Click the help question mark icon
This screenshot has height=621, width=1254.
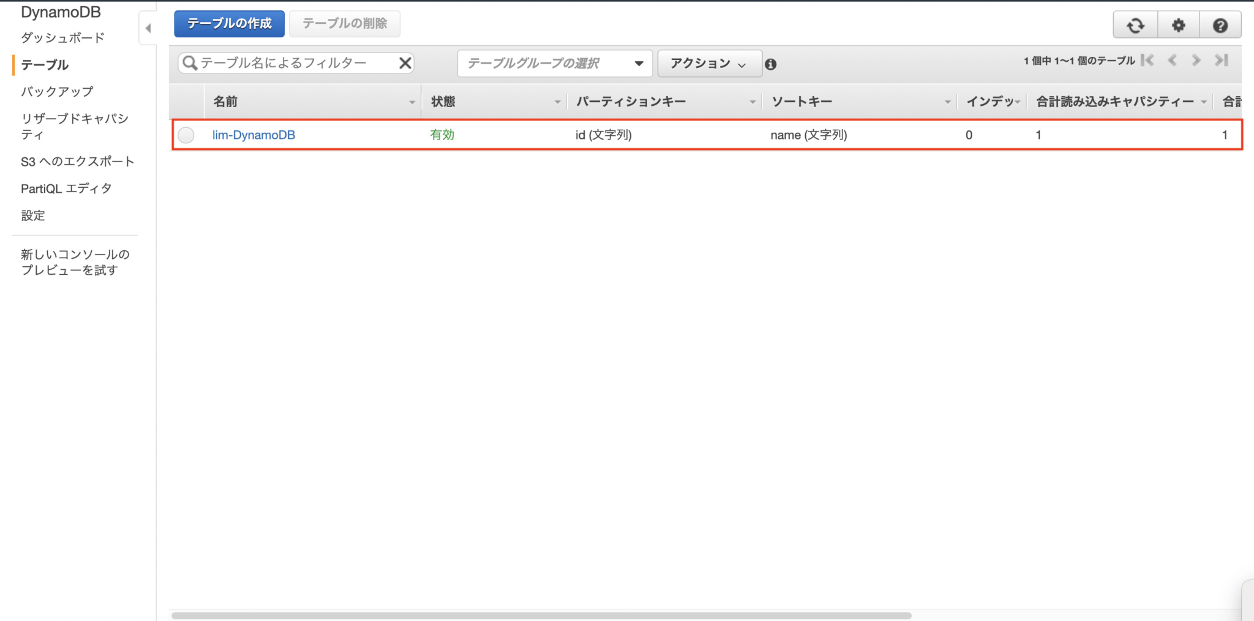[x=1220, y=24]
